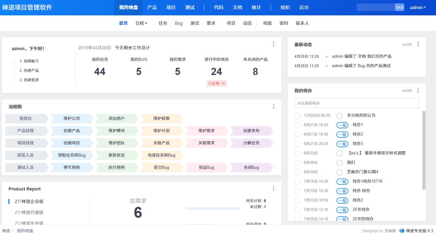This screenshot has width=436, height=236.
Task: Select ZT/禅道开源版 in Product Report
Action: 29,212
